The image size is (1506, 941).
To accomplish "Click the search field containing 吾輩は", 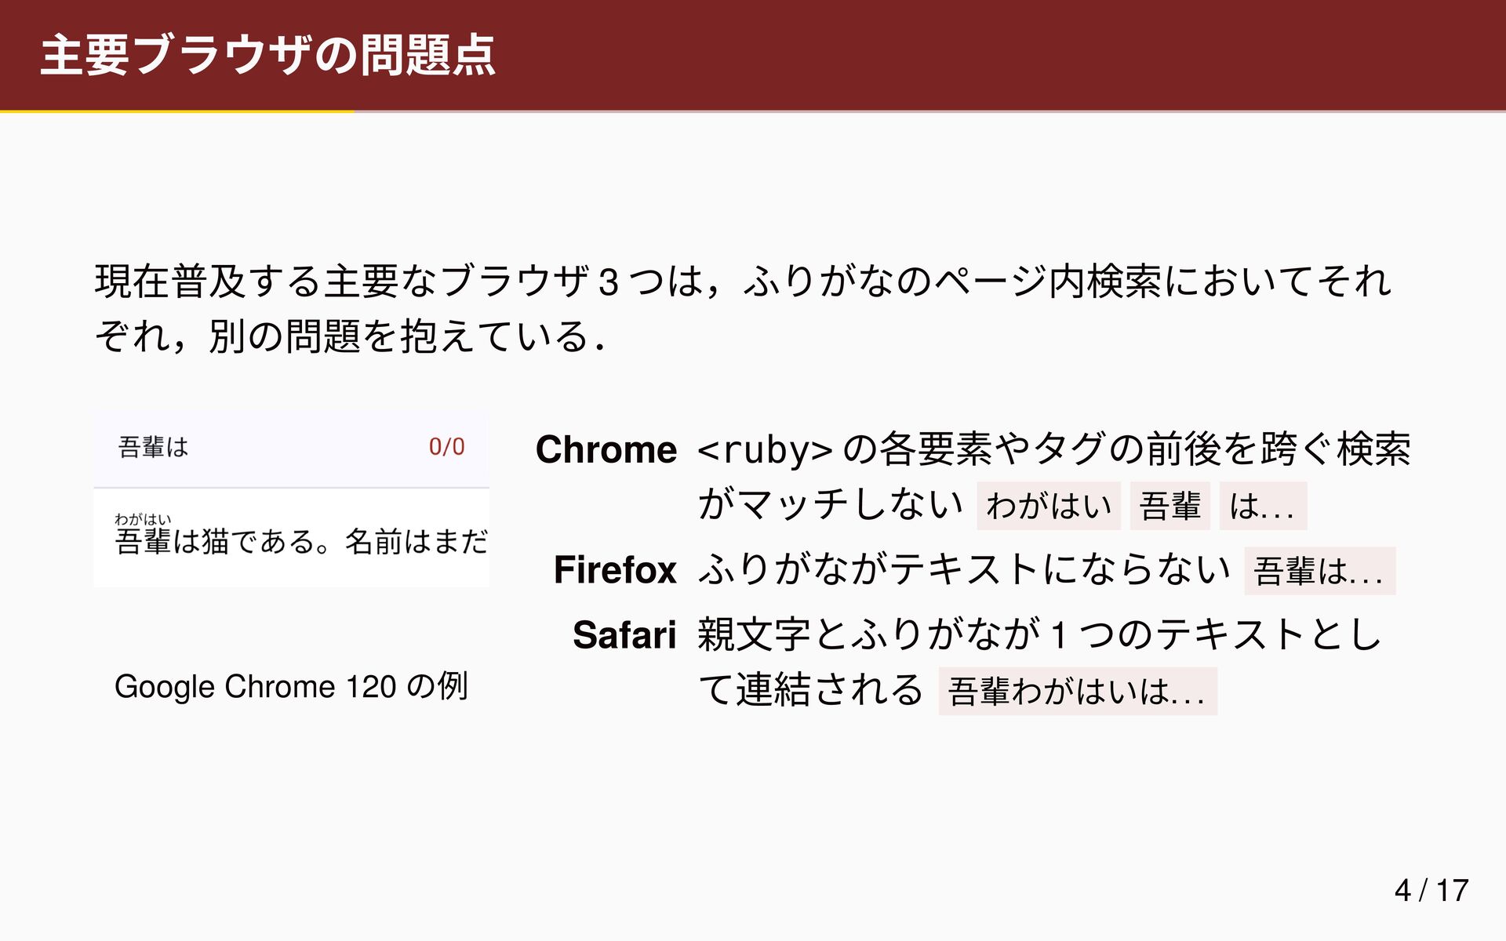I will pyautogui.click(x=291, y=448).
